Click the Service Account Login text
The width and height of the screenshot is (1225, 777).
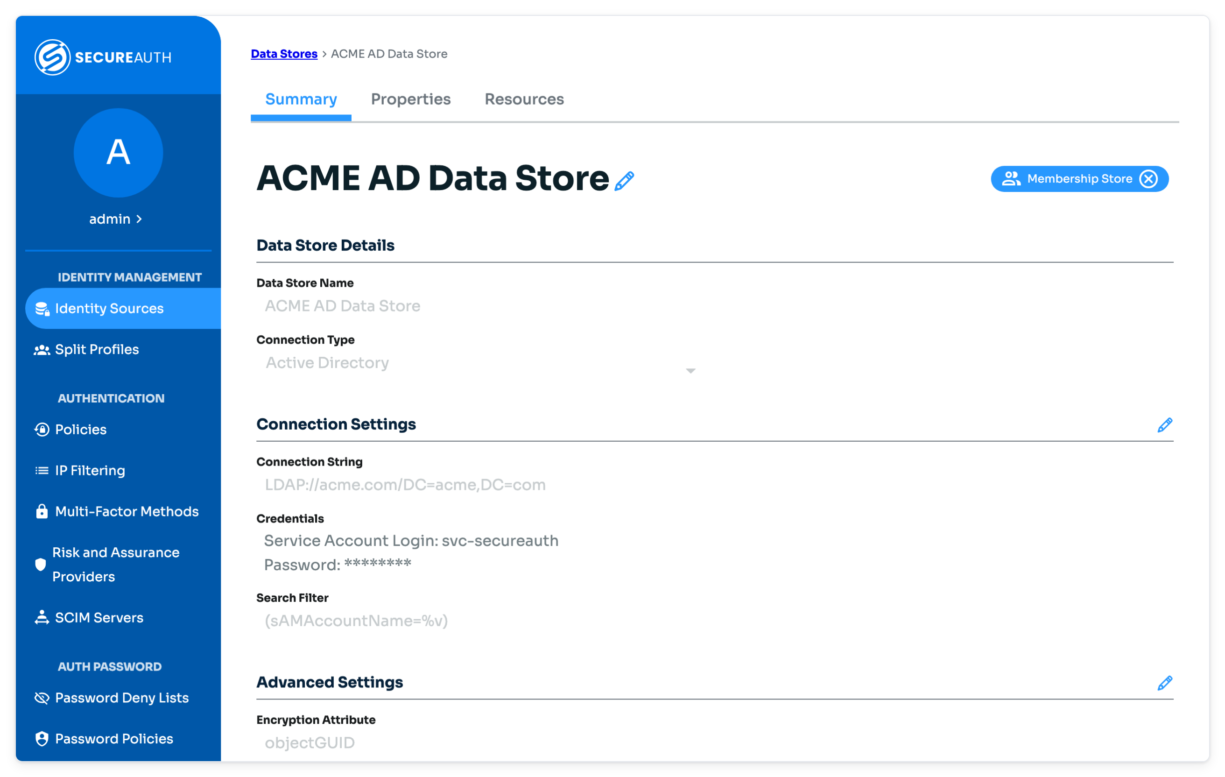click(411, 540)
